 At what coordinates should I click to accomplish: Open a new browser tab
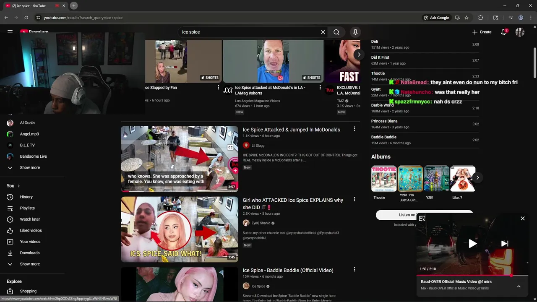pyautogui.click(x=73, y=5)
